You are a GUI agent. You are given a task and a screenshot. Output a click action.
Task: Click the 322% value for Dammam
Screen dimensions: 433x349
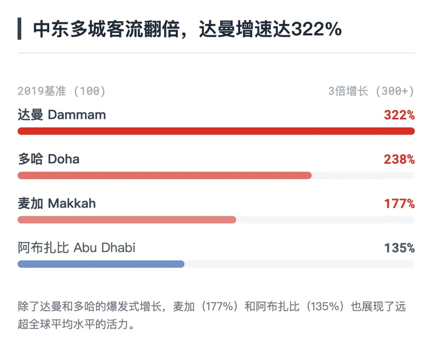coord(399,115)
